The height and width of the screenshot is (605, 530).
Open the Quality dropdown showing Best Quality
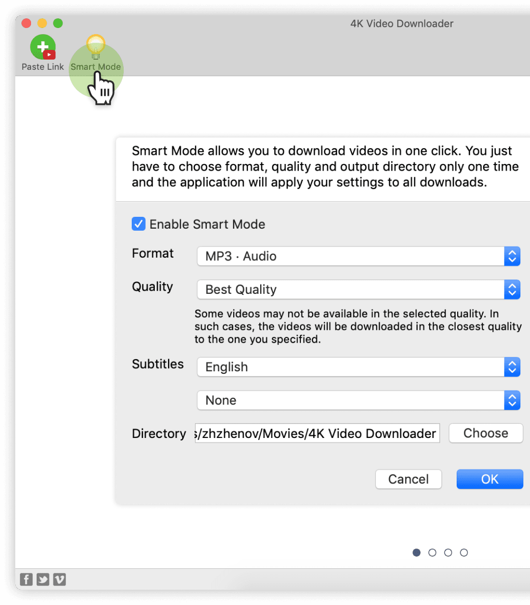358,289
